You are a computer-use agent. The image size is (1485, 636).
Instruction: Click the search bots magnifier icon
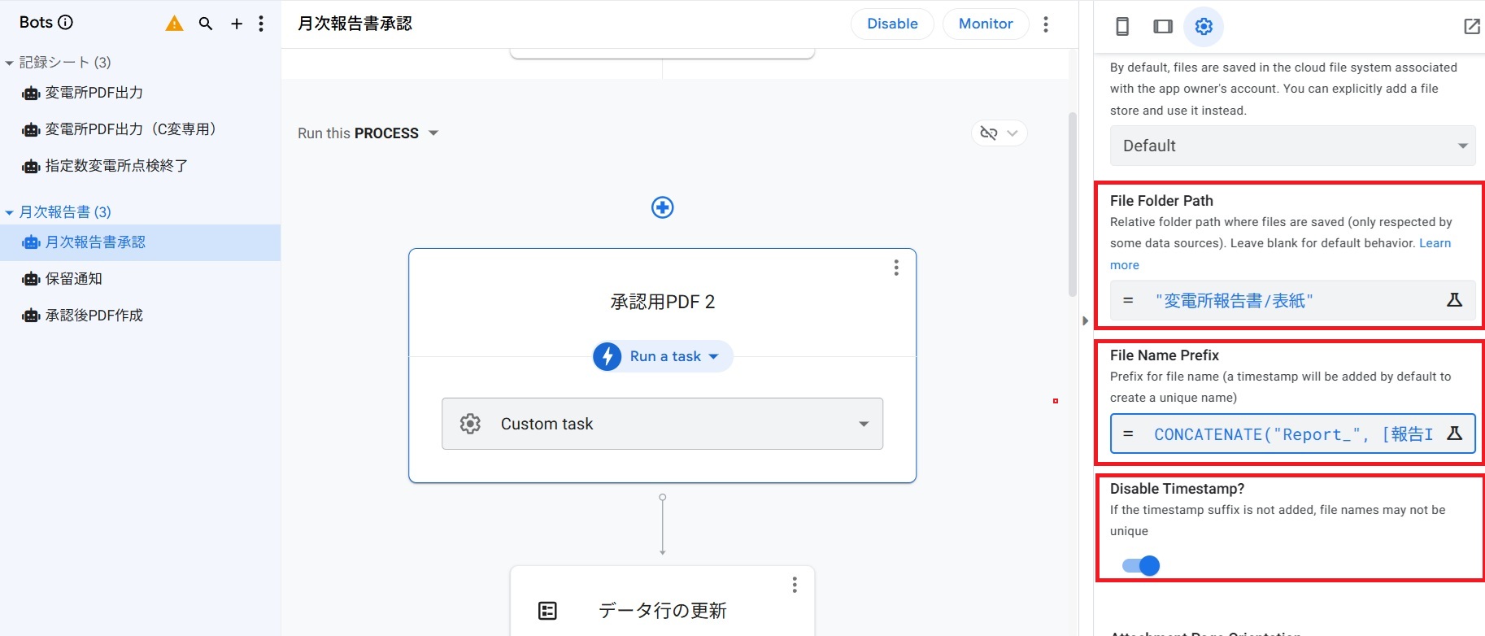point(206,24)
